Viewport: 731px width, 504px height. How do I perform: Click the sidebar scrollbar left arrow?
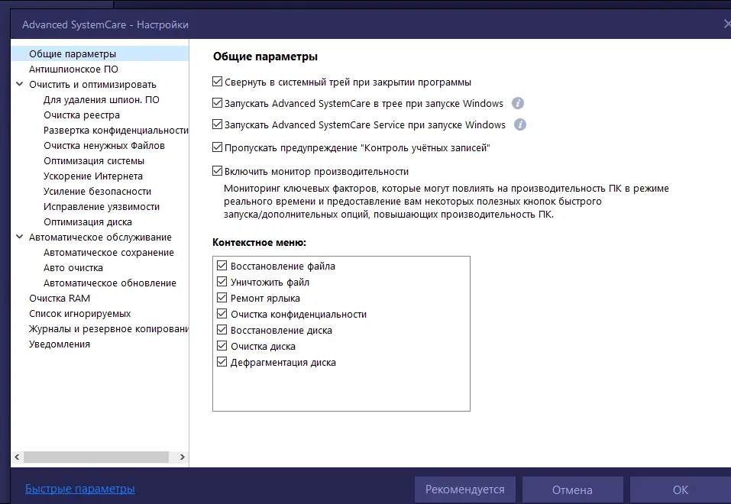(17, 457)
